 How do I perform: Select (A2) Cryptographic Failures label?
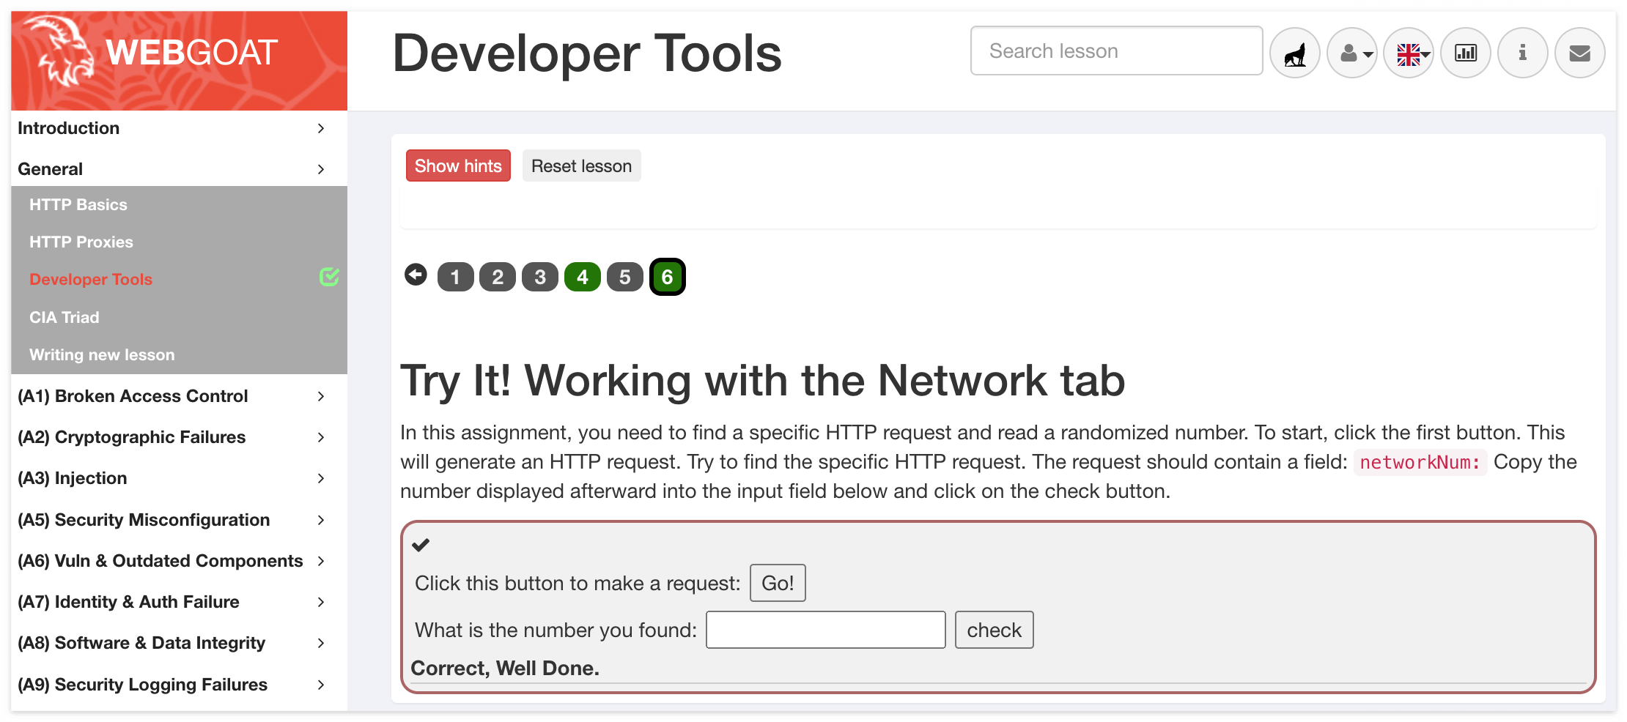(x=131, y=437)
